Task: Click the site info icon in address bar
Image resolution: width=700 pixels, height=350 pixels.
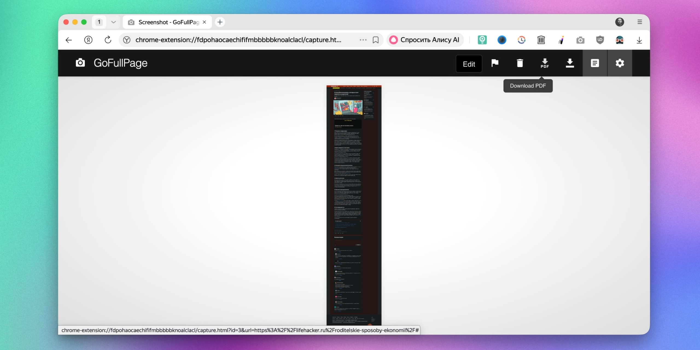Action: coord(127,40)
